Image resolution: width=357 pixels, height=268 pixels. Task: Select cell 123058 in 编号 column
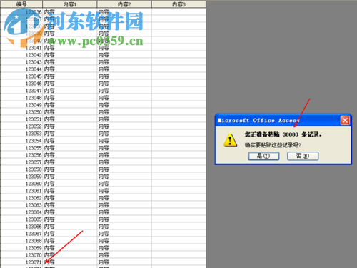(22, 169)
